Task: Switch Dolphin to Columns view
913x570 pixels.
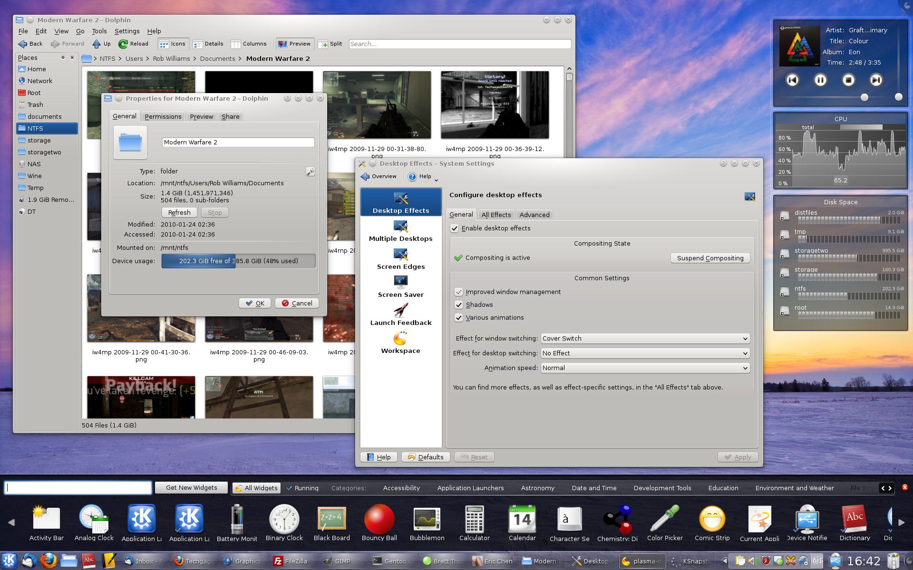Action: click(x=249, y=44)
